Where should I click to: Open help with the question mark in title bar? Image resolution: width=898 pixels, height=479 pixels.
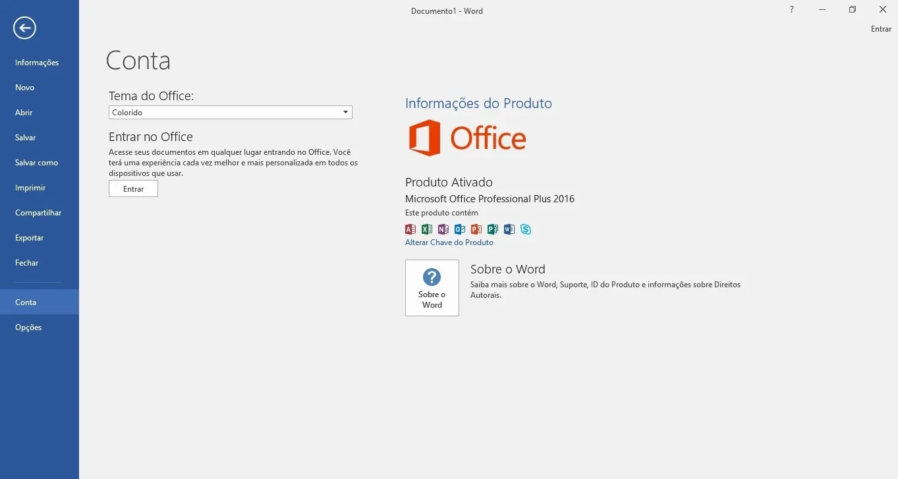pos(791,9)
